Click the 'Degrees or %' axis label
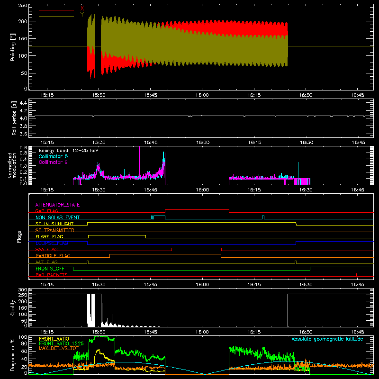This screenshot has height=379, width=379. click(x=13, y=355)
